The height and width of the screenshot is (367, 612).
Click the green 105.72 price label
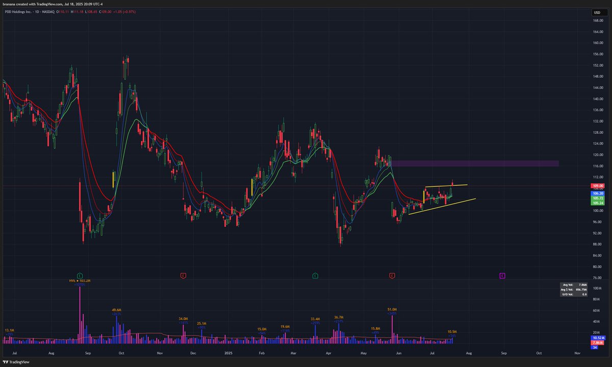tap(598, 198)
